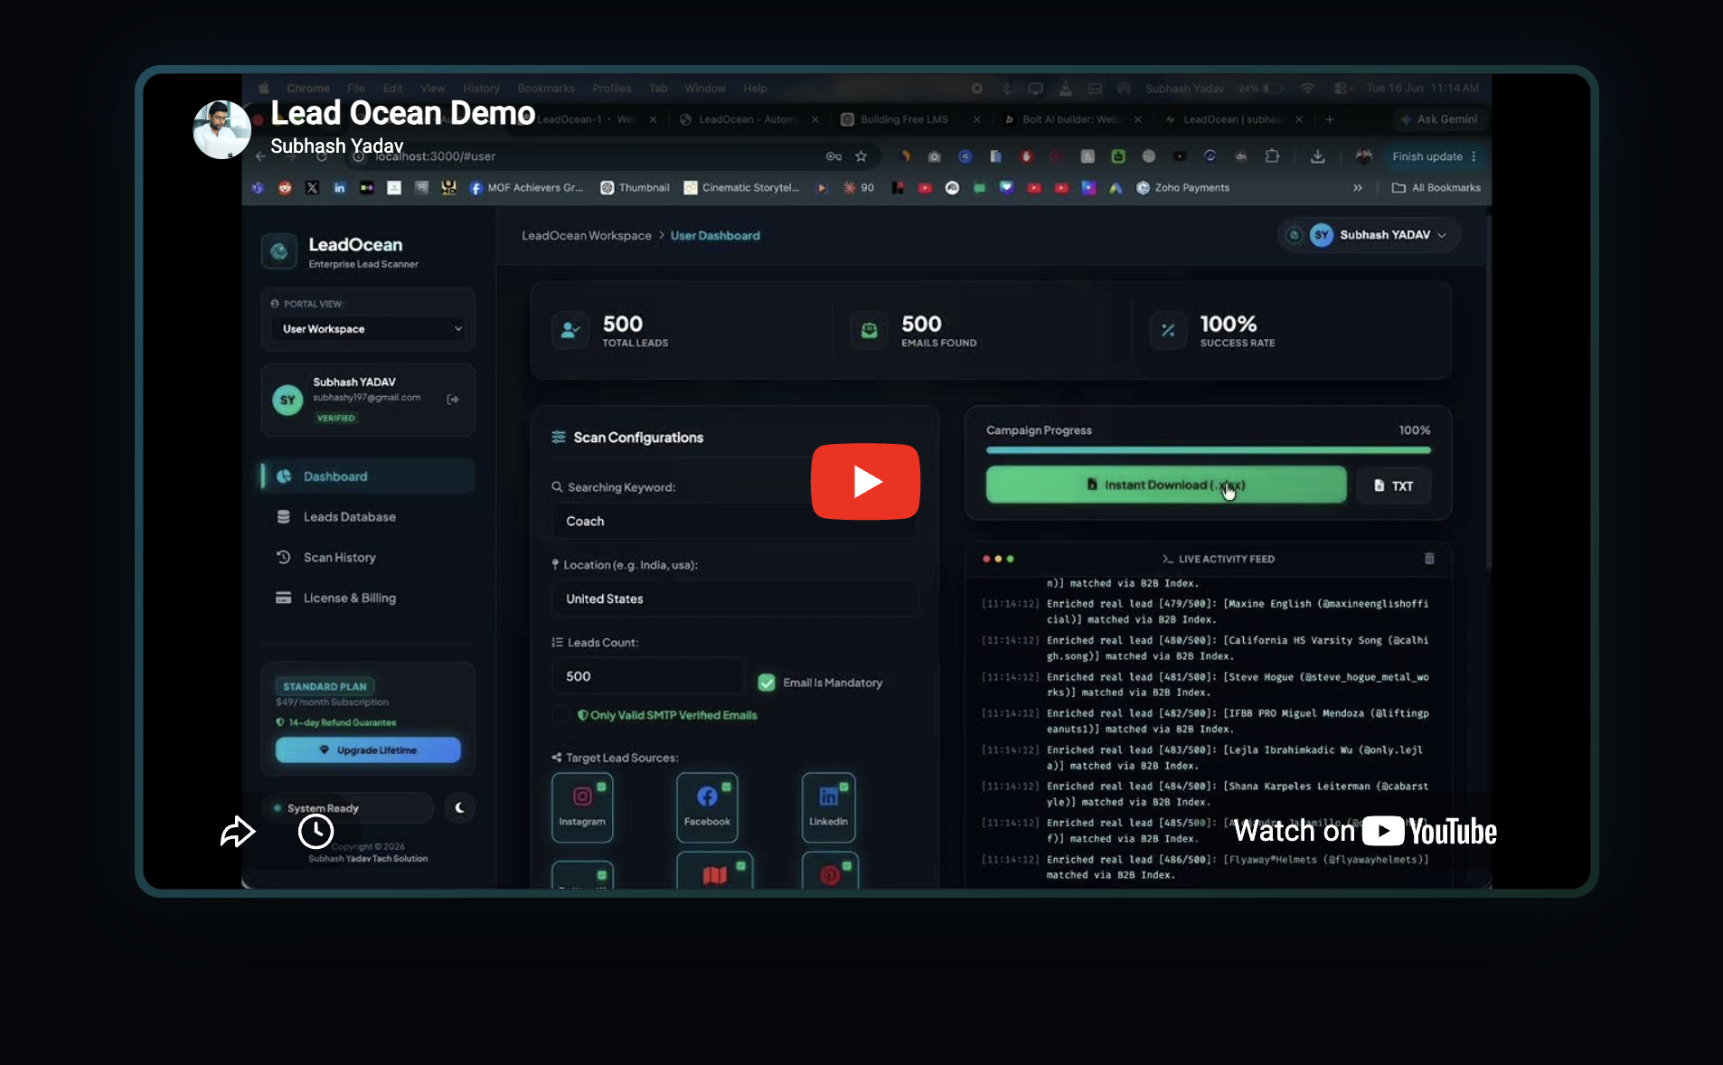
Task: Bookmark the page with the star icon
Action: [861, 156]
